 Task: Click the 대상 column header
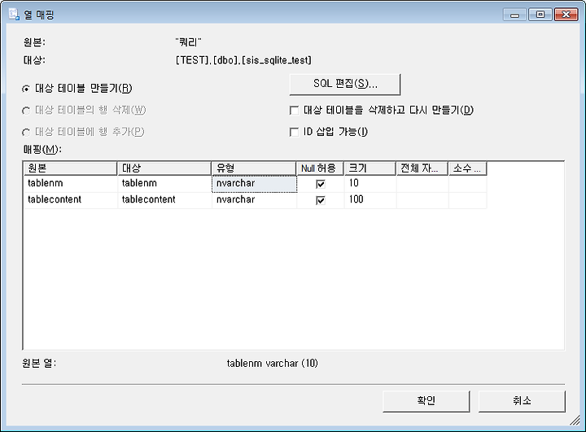pyautogui.click(x=164, y=168)
